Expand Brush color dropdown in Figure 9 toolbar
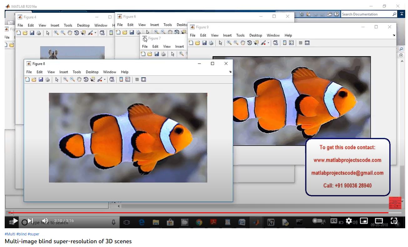Viewport: 408px width, 247px height. tap(268, 43)
